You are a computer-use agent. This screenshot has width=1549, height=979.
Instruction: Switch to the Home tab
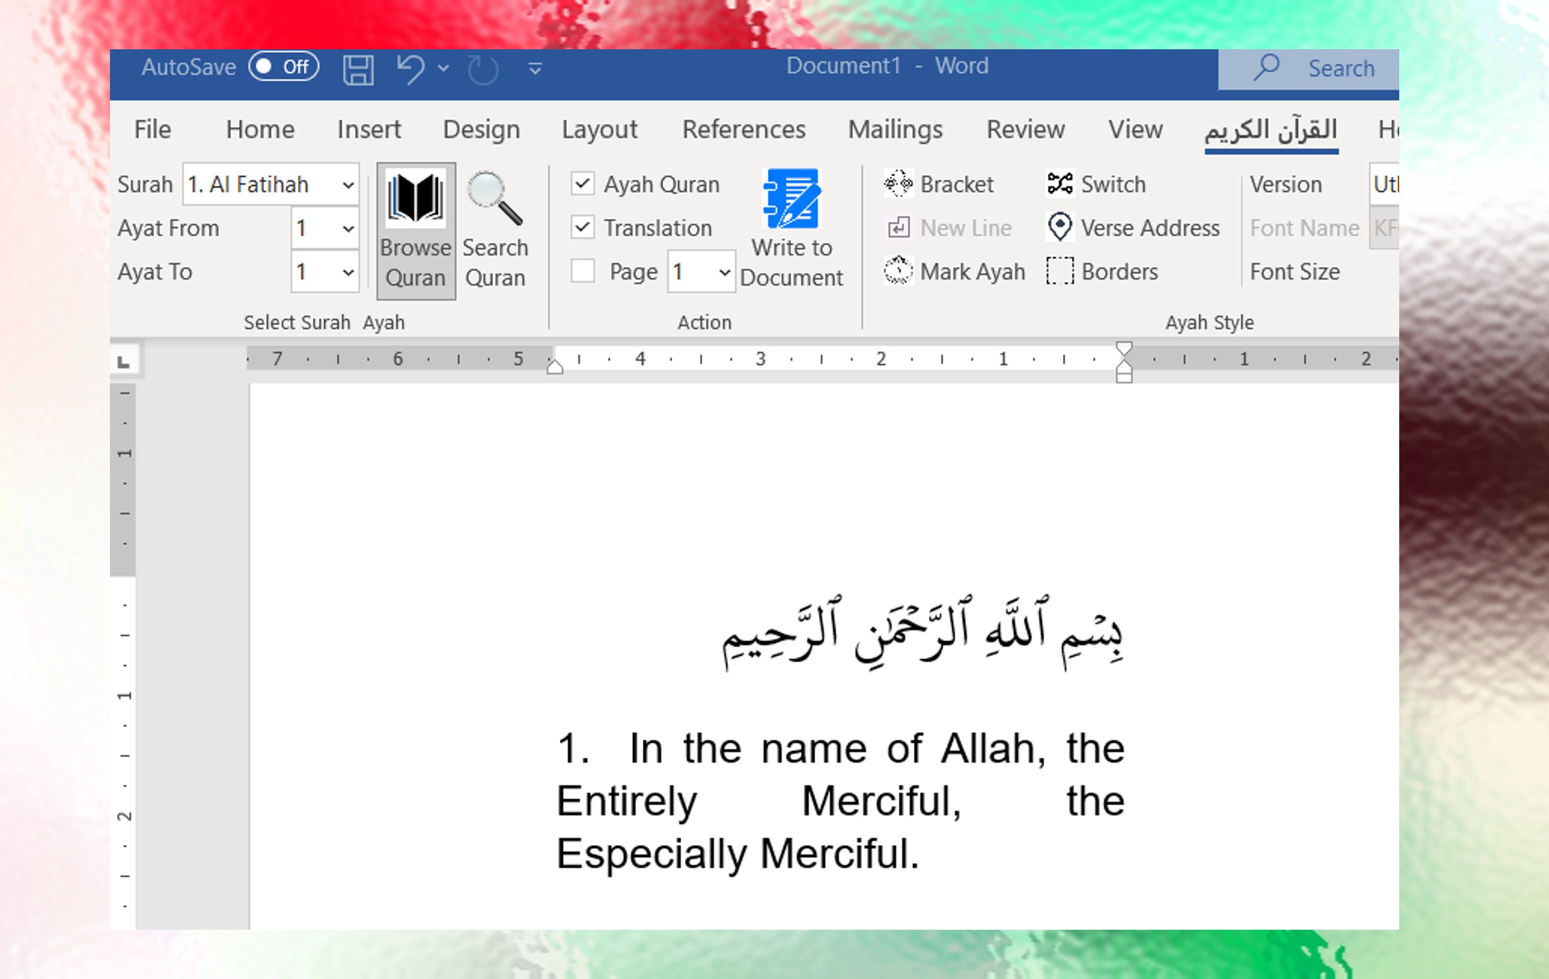tap(260, 130)
